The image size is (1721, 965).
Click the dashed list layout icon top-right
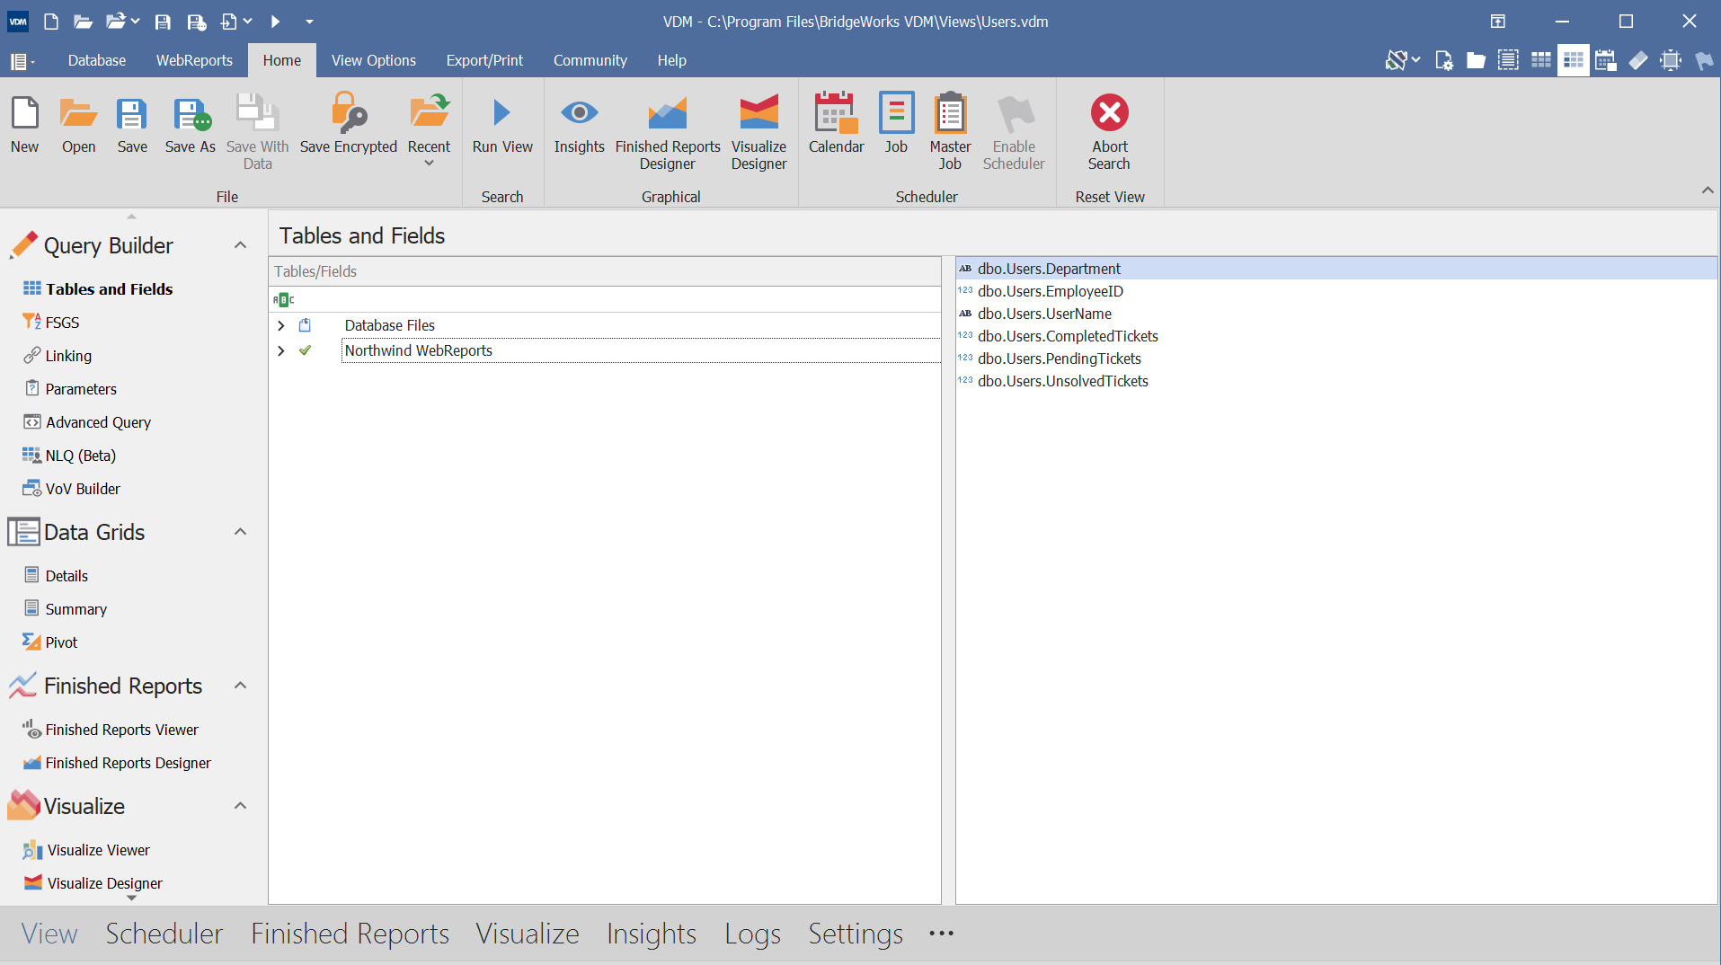coord(1508,60)
